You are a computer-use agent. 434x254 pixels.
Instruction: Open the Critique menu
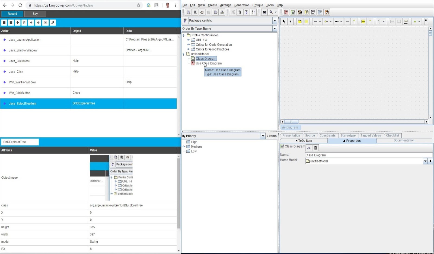click(258, 5)
